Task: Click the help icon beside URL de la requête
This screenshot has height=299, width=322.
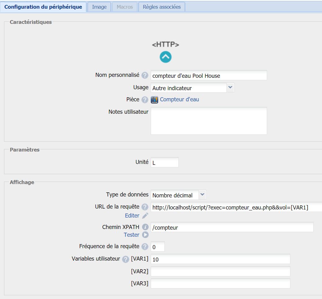Action: click(x=145, y=207)
